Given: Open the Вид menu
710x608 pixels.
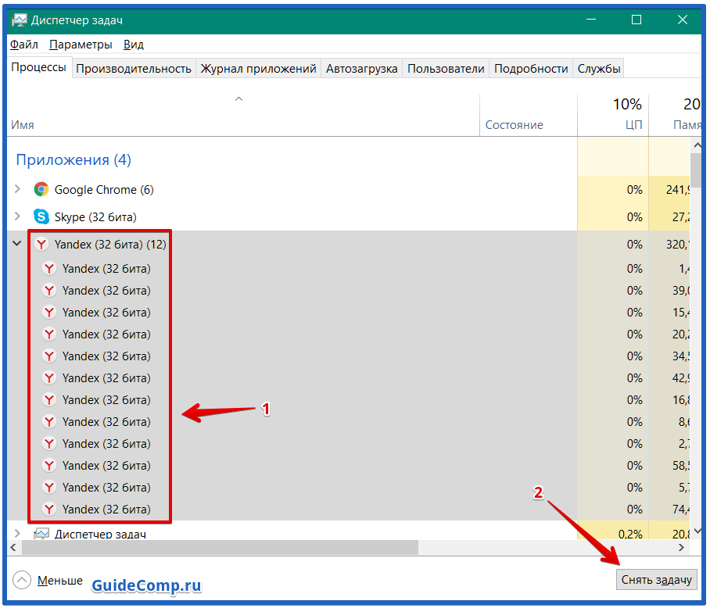Looking at the screenshot, I should (134, 45).
